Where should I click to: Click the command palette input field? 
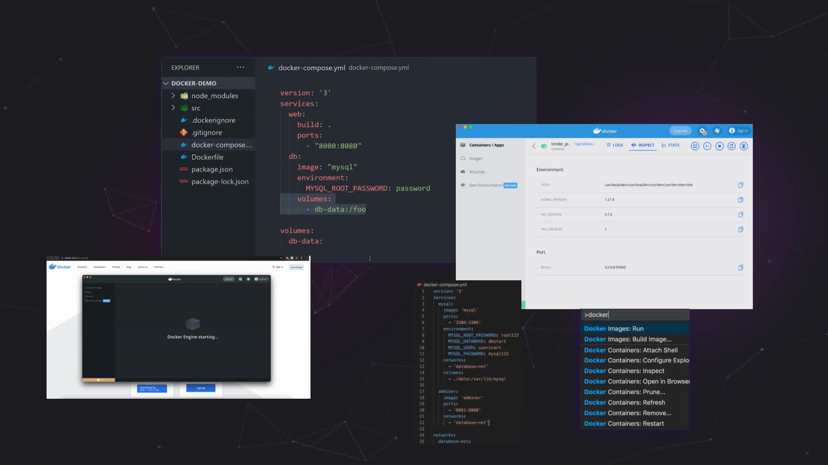click(x=635, y=315)
